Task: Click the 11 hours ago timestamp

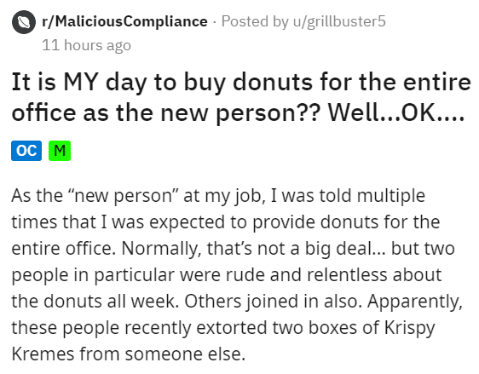Action: point(86,45)
